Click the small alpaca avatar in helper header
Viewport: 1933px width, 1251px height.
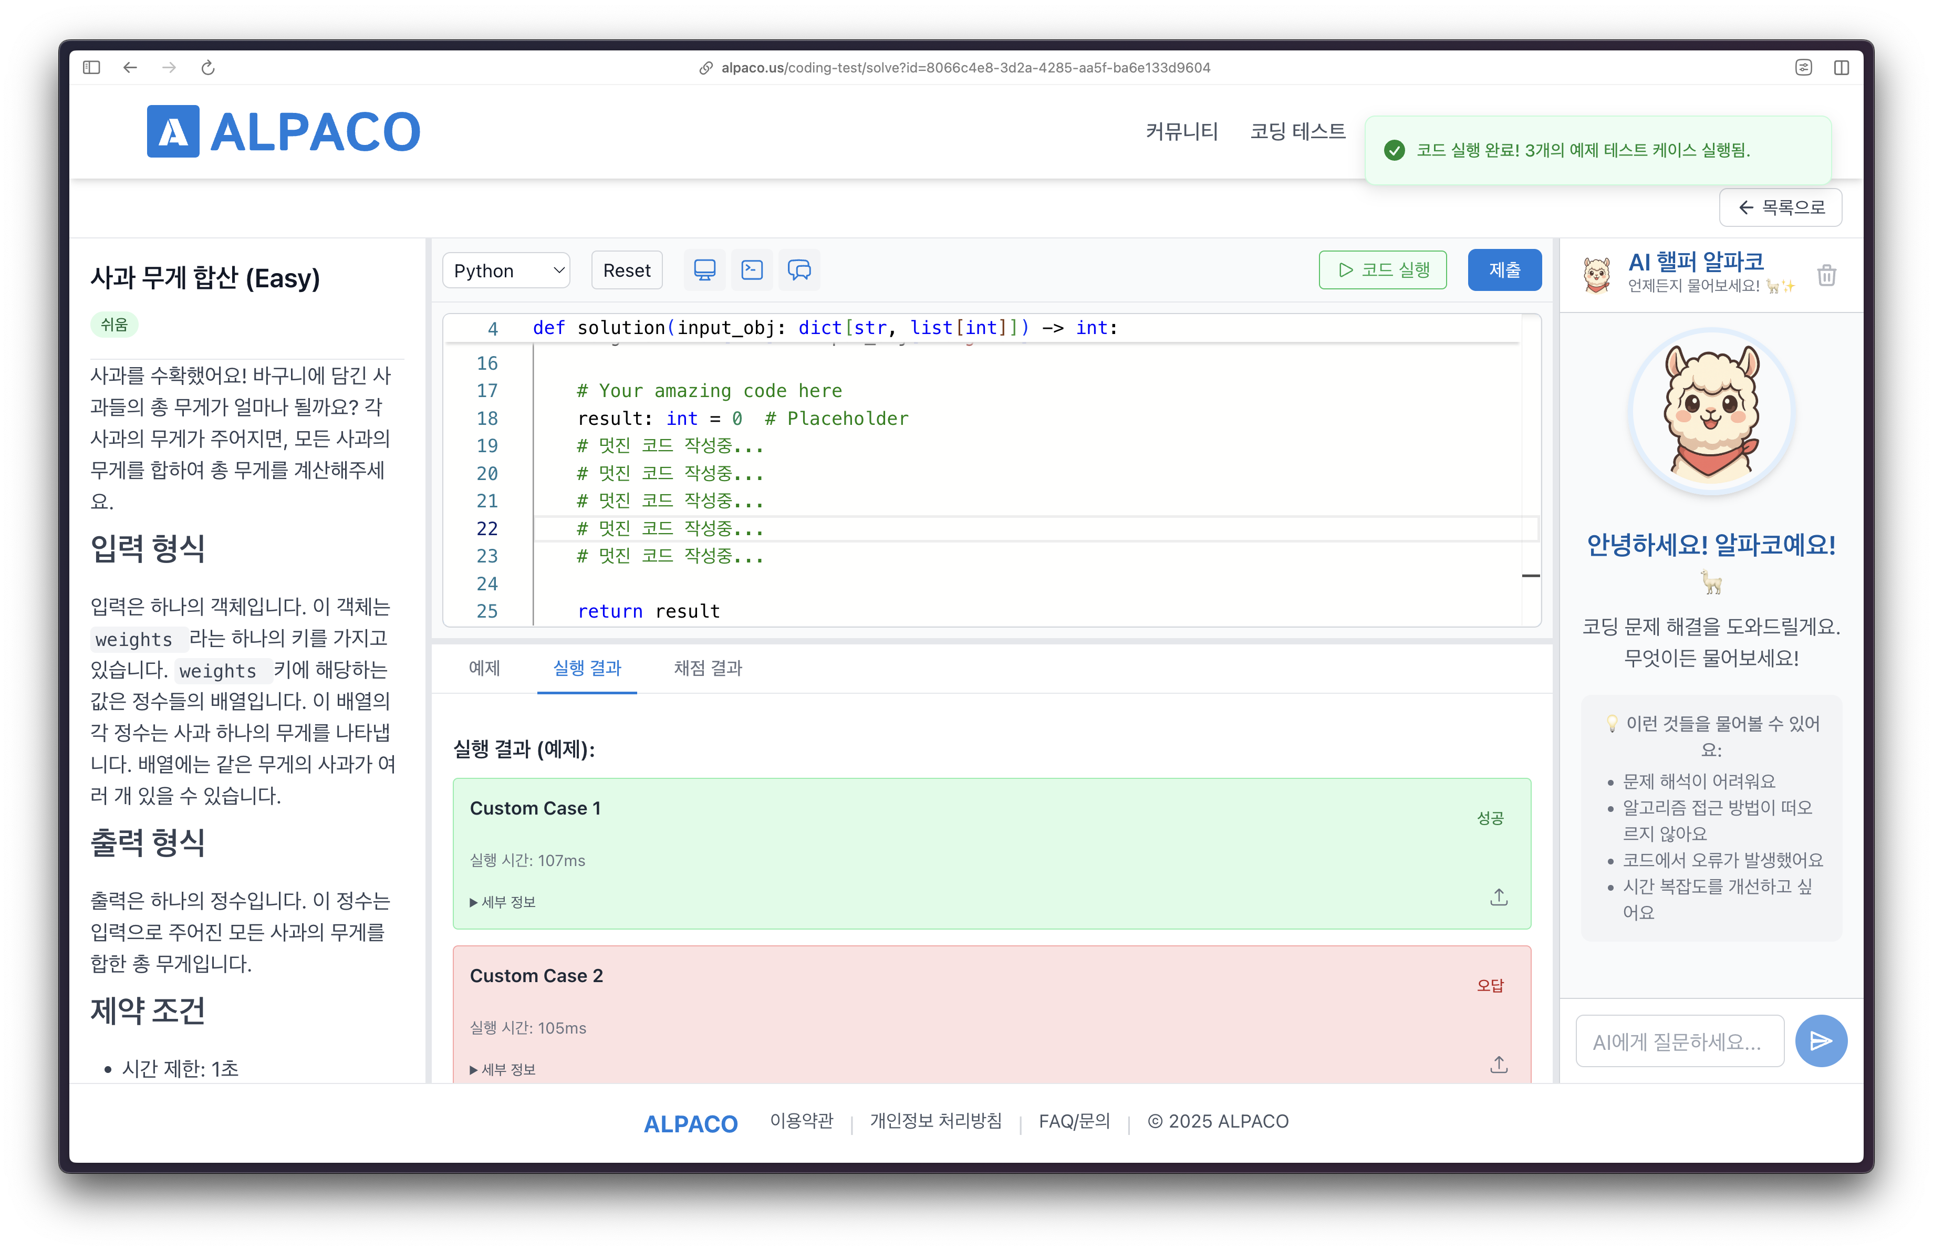pyautogui.click(x=1597, y=274)
